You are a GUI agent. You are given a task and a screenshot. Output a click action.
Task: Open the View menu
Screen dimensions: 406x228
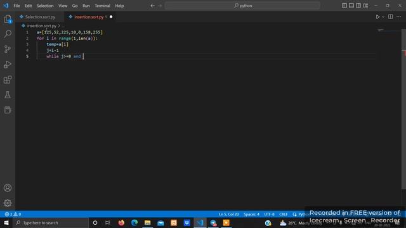pos(63,6)
